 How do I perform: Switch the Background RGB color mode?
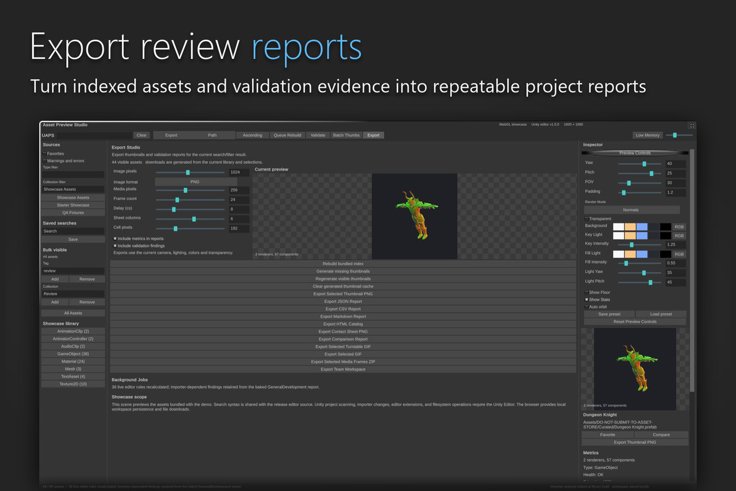pos(680,226)
